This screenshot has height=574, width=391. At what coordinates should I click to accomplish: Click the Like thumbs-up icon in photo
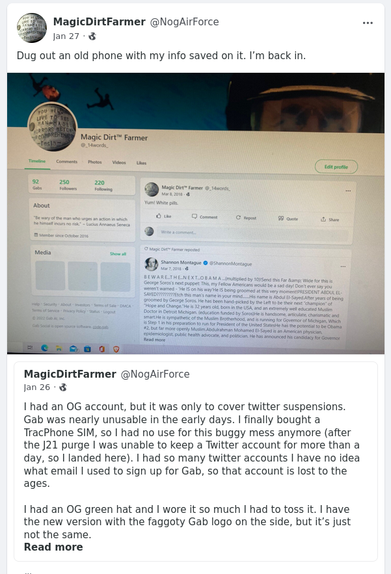(159, 216)
